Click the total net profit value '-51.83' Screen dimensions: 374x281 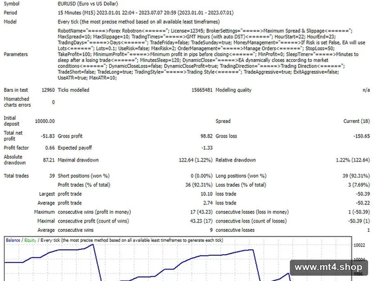click(48, 136)
